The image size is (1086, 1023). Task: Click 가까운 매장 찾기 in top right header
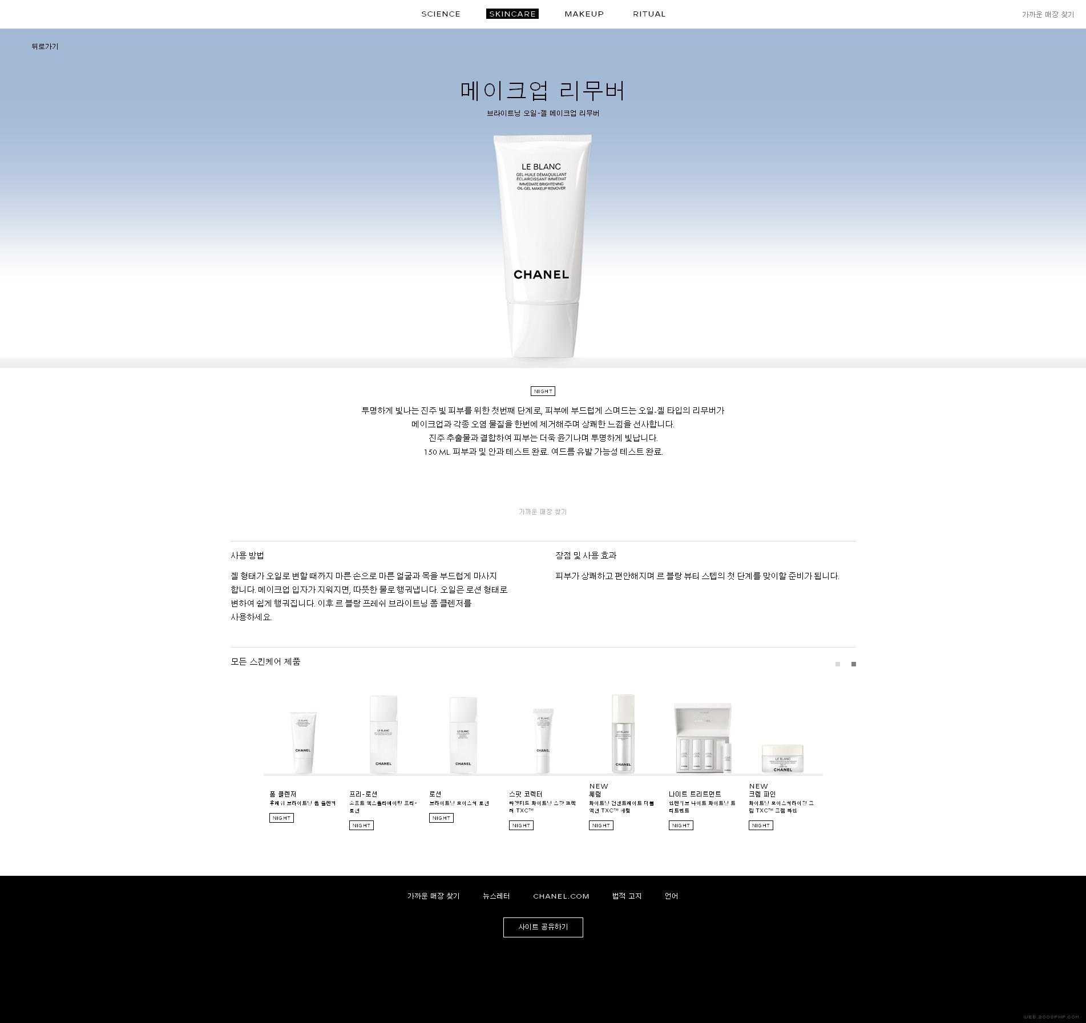[x=1047, y=15]
